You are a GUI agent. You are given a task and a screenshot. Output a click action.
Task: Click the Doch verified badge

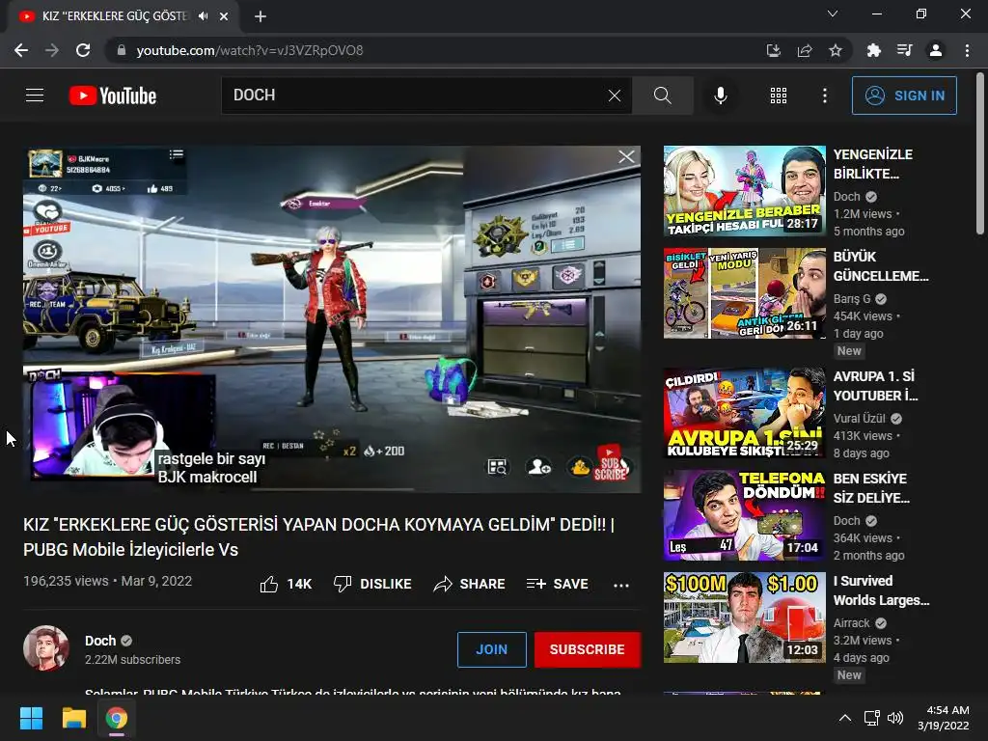click(x=126, y=641)
